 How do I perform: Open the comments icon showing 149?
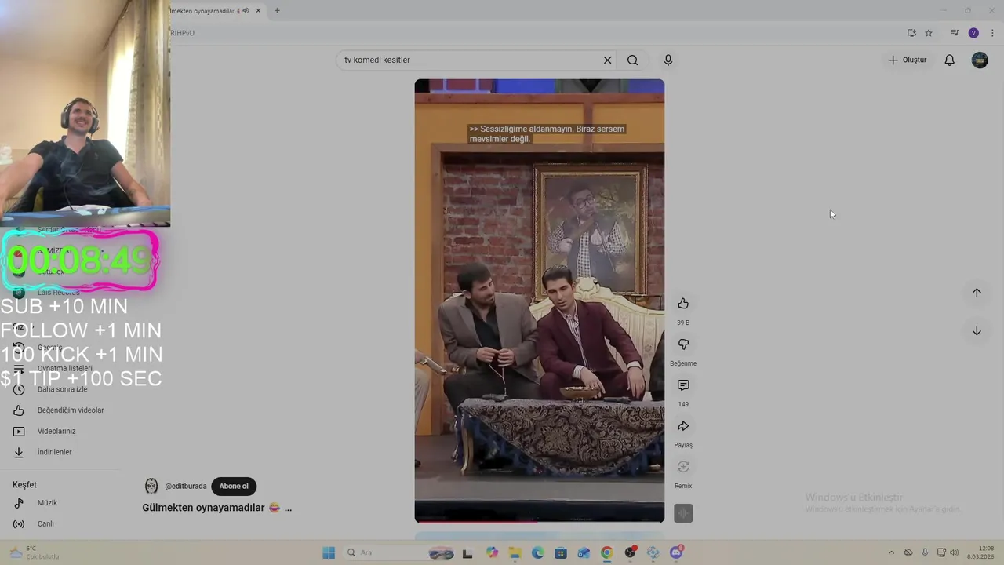pyautogui.click(x=683, y=385)
